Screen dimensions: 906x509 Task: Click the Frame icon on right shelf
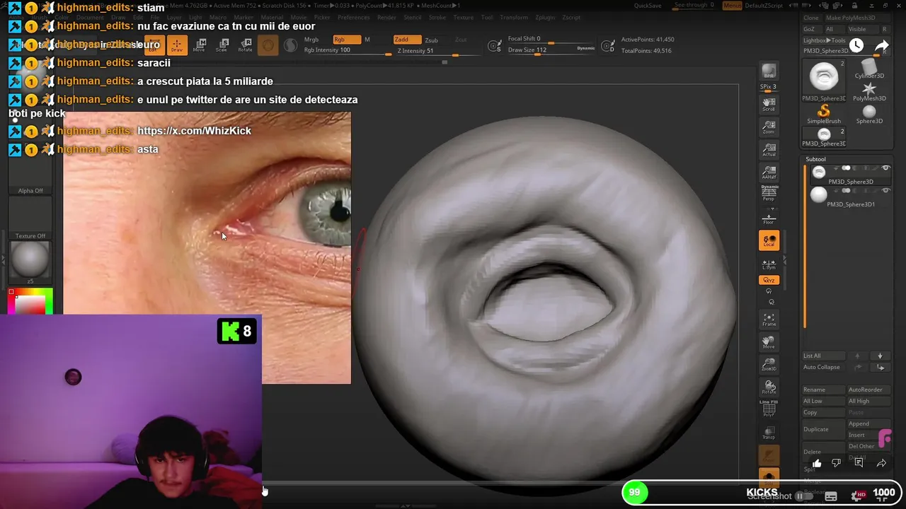(769, 320)
